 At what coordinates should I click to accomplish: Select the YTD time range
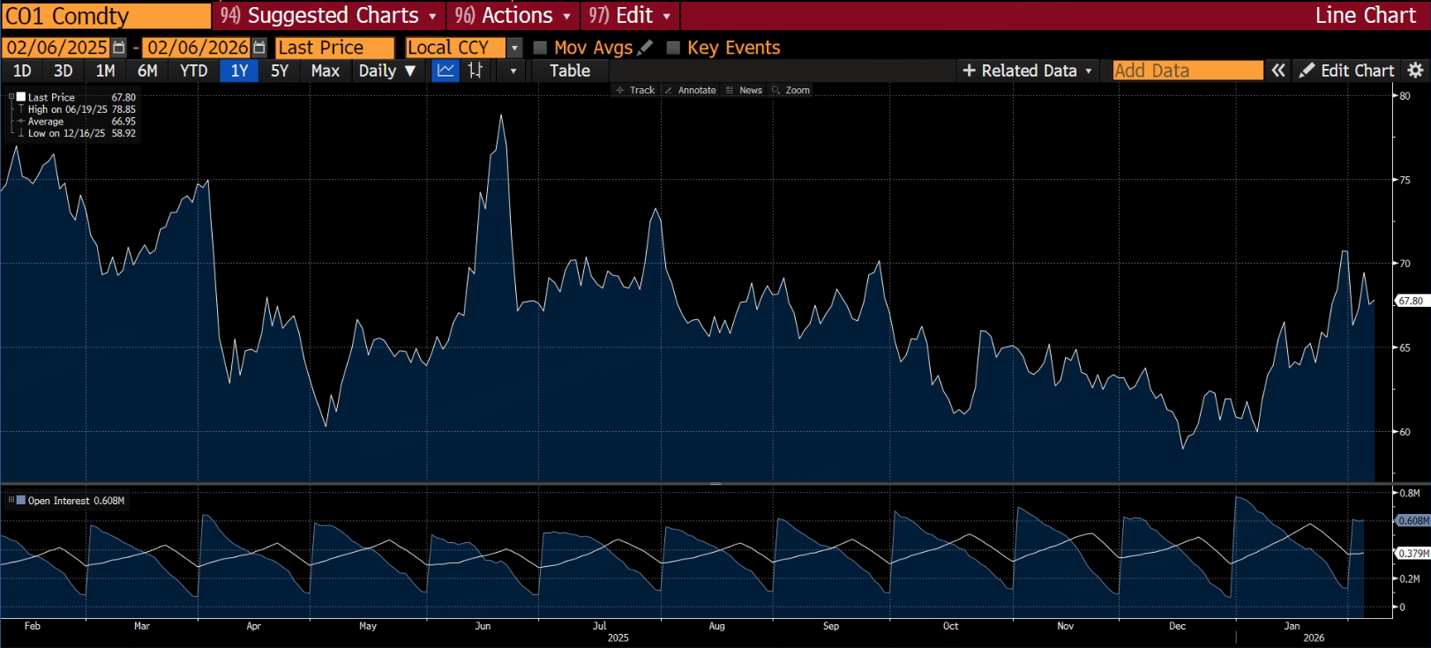(193, 71)
